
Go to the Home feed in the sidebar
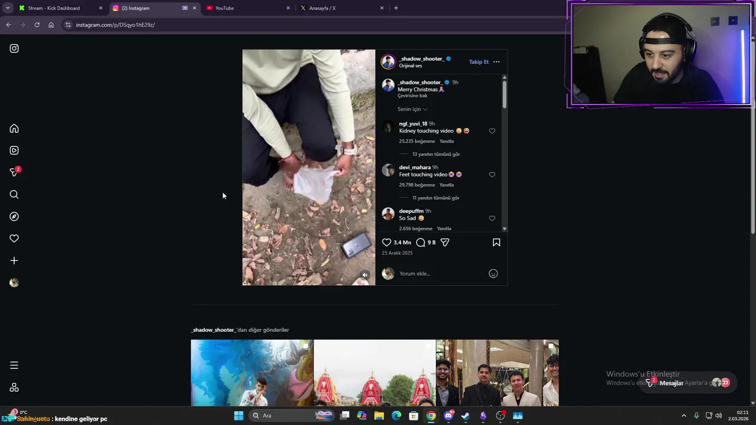14,129
